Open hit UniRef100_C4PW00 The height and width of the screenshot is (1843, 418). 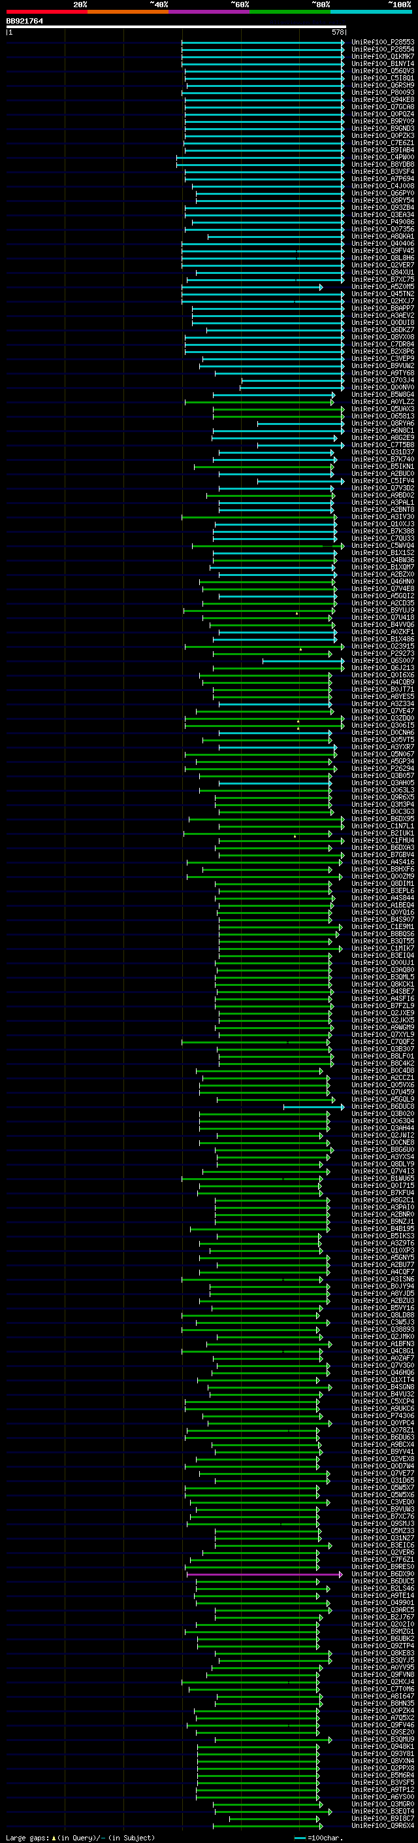[383, 158]
